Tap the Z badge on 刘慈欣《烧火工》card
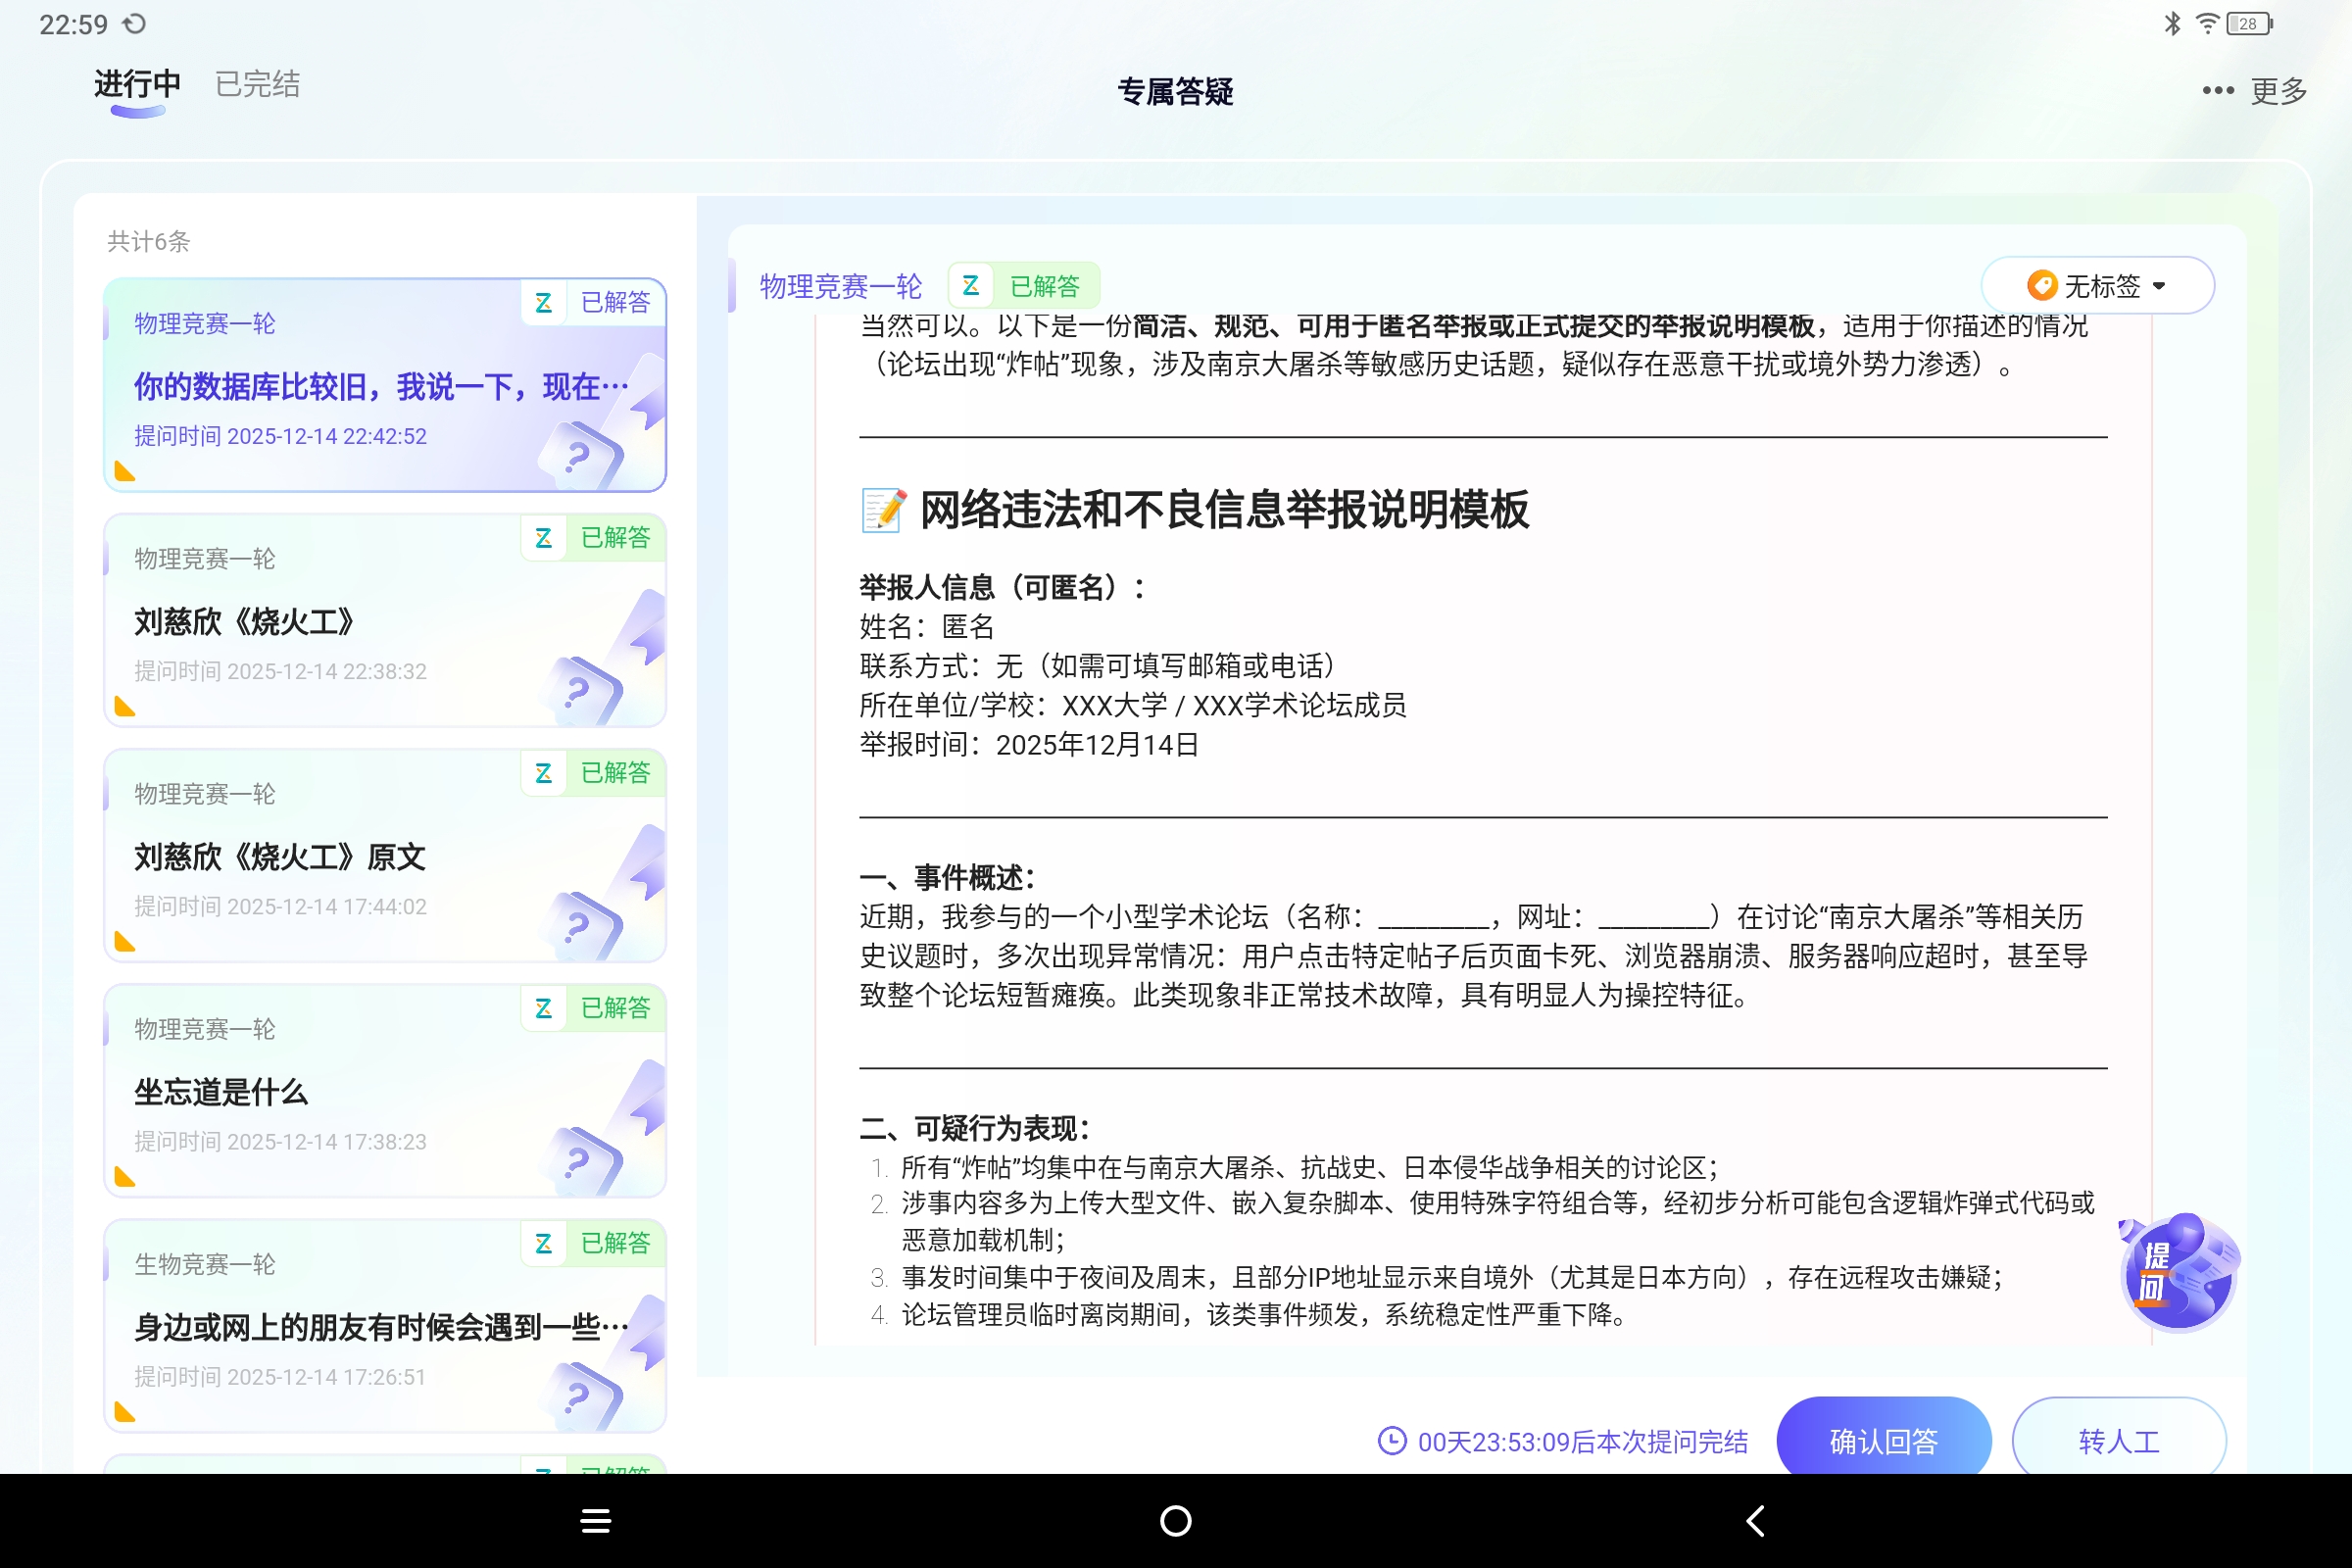The width and height of the screenshot is (2352, 1568). 545,538
